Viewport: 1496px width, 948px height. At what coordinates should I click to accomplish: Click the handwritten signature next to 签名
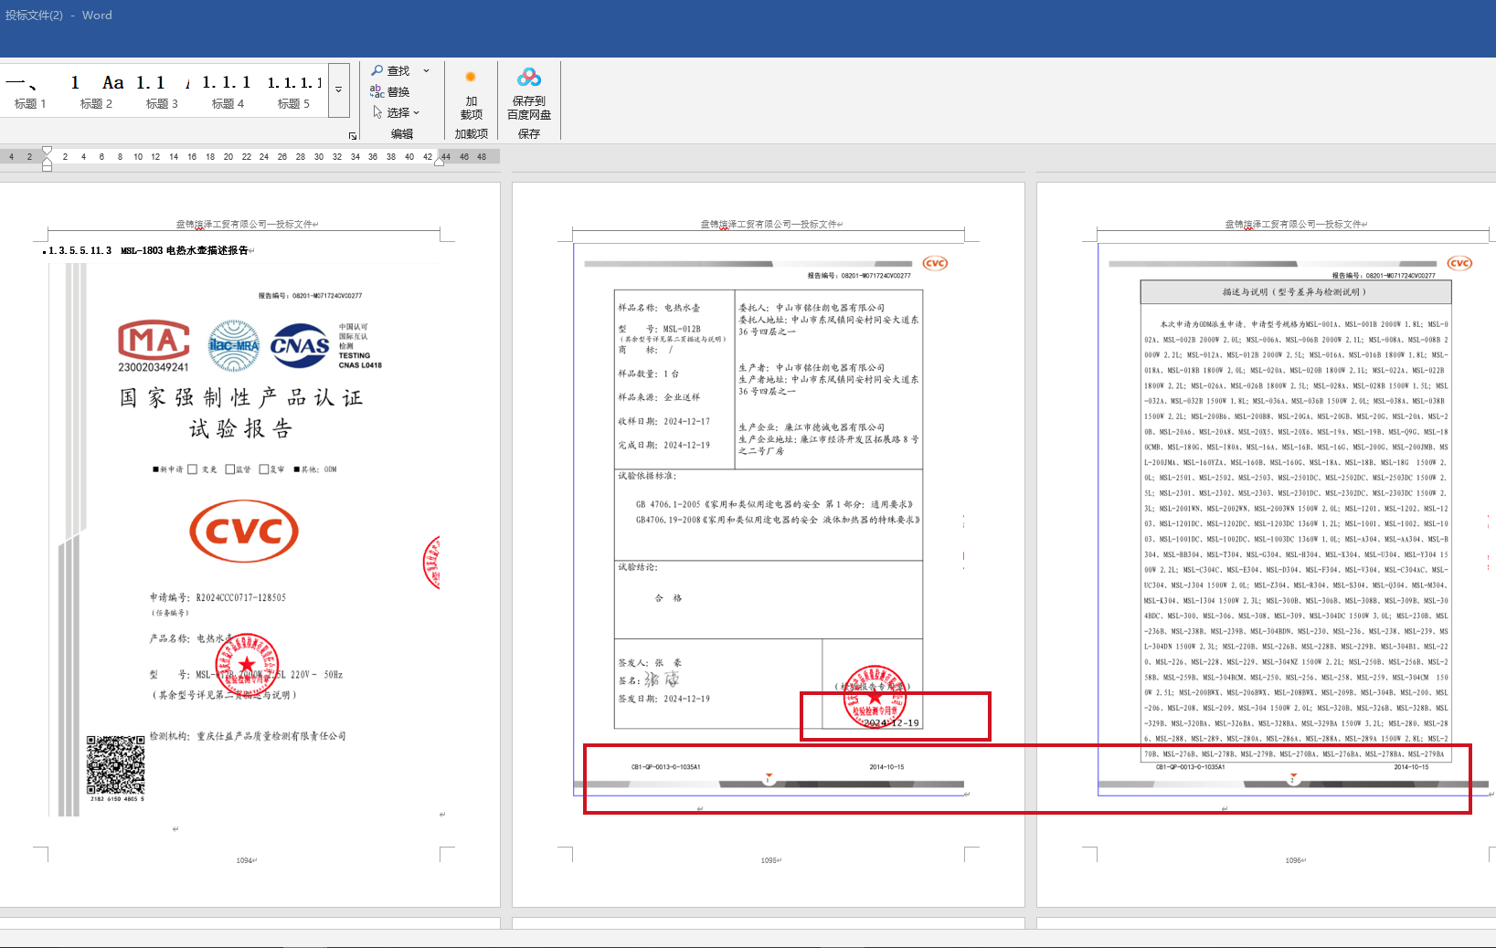[x=662, y=679]
